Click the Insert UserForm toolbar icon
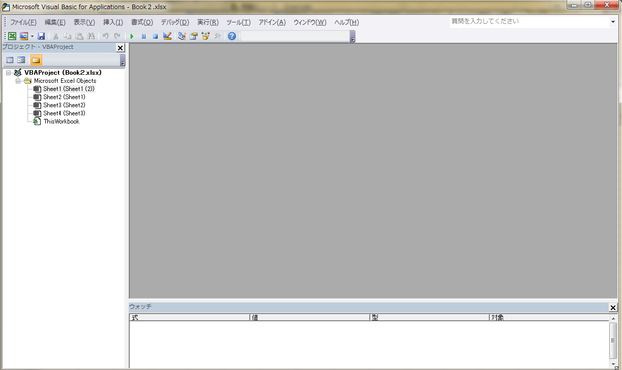The image size is (622, 370). pyautogui.click(x=24, y=36)
